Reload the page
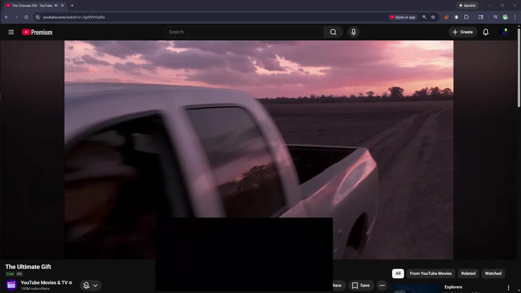This screenshot has height=293, width=521. 26,17
